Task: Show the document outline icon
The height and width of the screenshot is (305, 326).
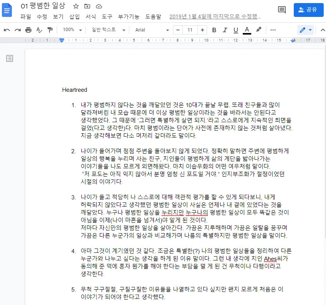Action: 10,58
